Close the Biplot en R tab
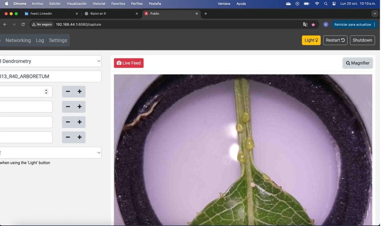This screenshot has width=381, height=226. coord(137,14)
